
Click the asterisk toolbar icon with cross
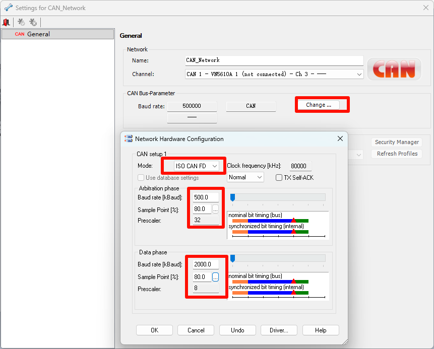tap(33, 22)
